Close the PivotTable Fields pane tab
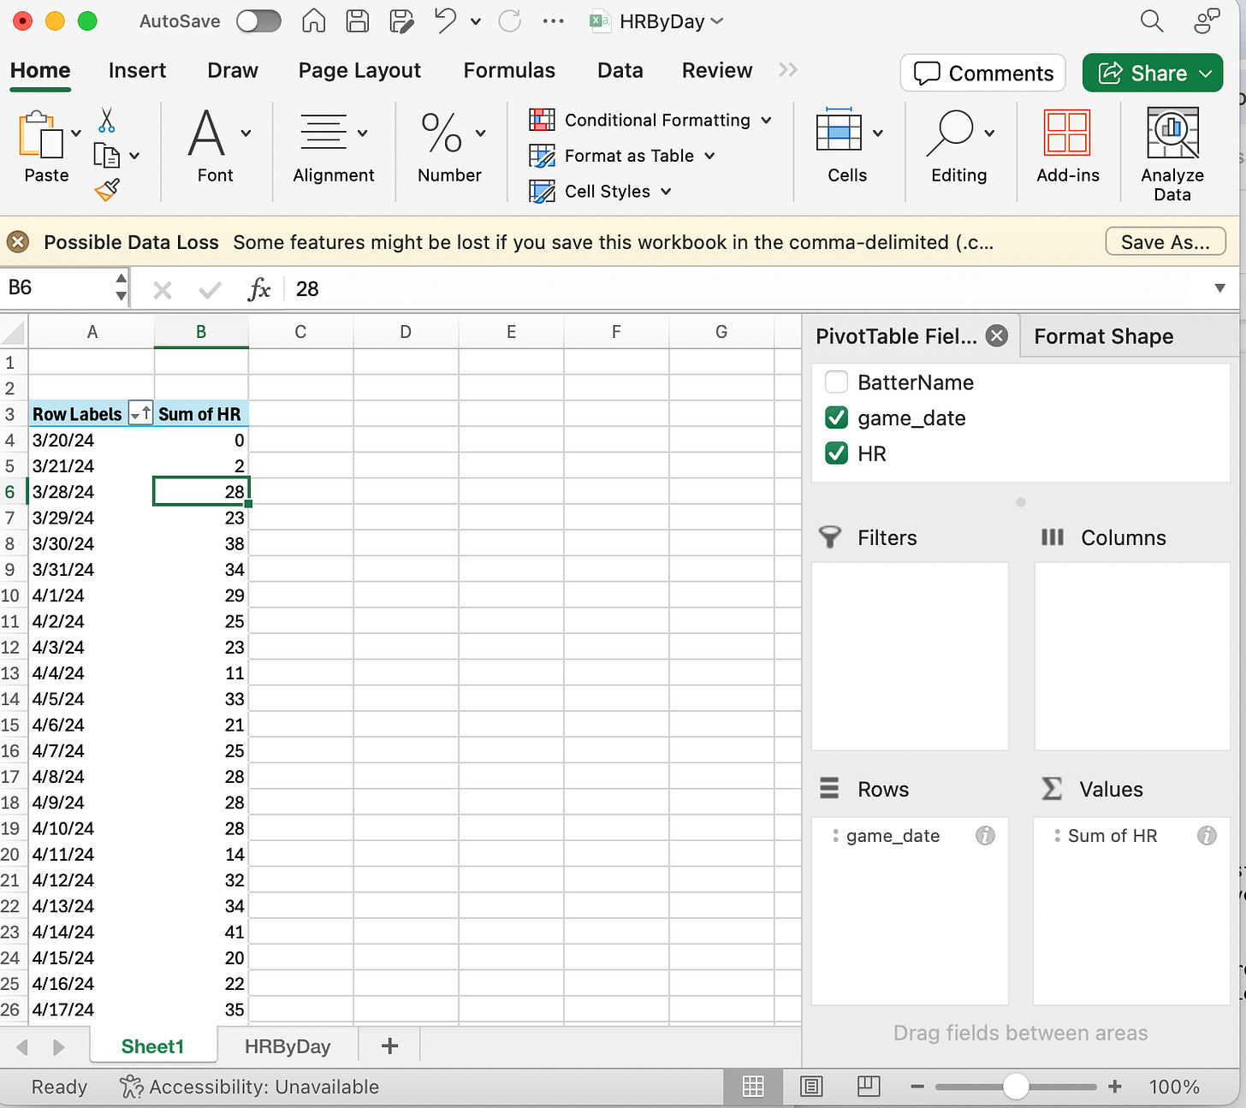 click(997, 335)
